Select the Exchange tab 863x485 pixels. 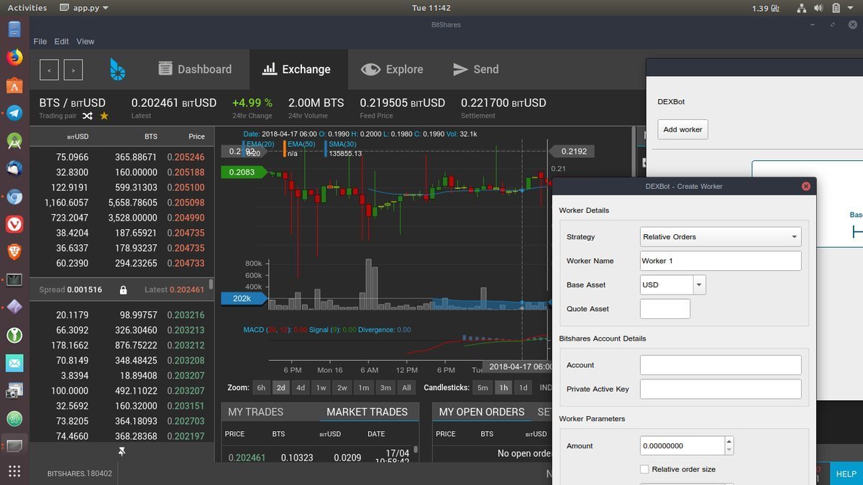(297, 70)
